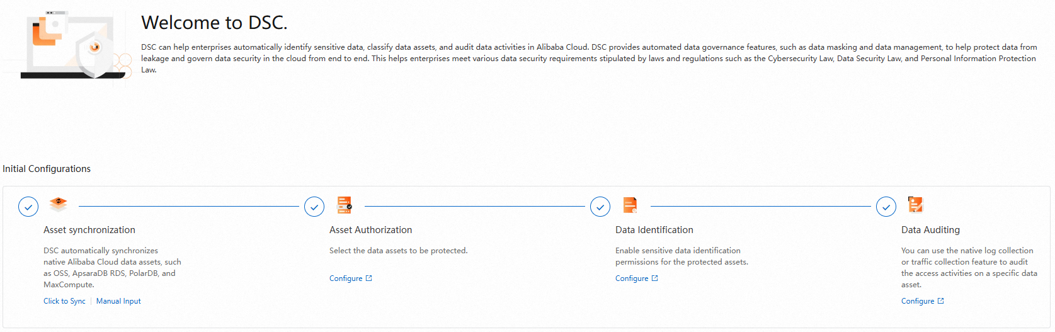Open Configure link under Data Identification
Viewport: 1055px width, 332px height.
(x=632, y=278)
